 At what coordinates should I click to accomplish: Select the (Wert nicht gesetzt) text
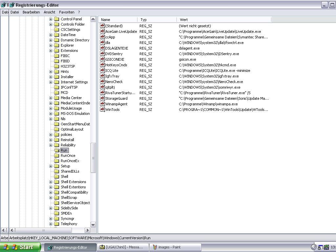coord(195,26)
